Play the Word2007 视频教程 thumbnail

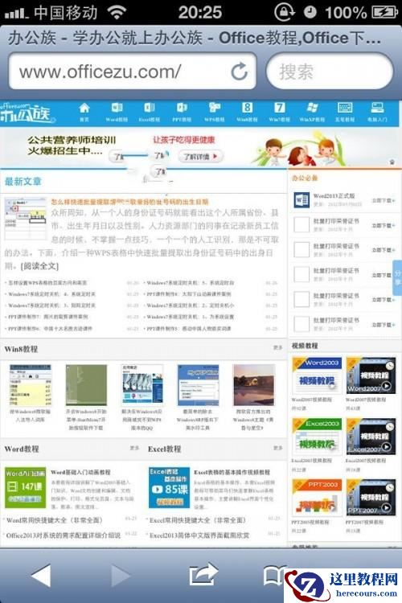(371, 375)
